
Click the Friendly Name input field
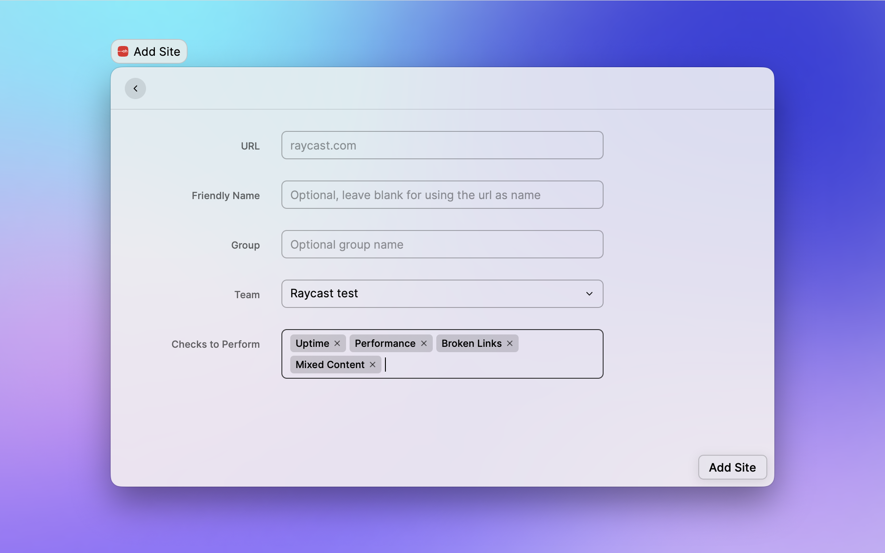(x=442, y=195)
